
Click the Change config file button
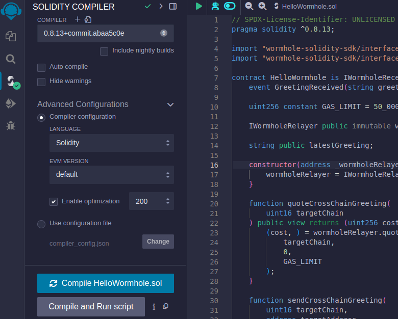coord(158,242)
